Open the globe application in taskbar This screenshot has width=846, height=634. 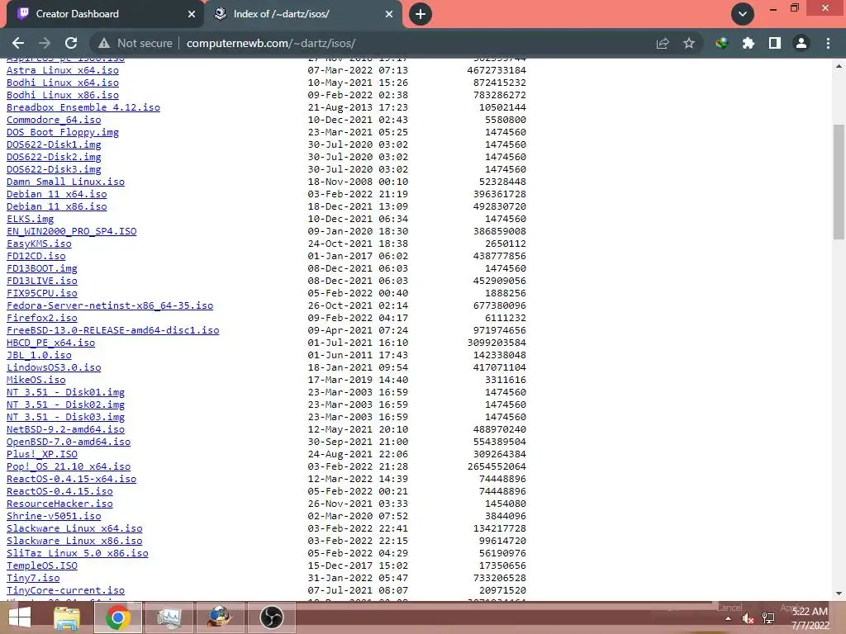click(x=220, y=617)
